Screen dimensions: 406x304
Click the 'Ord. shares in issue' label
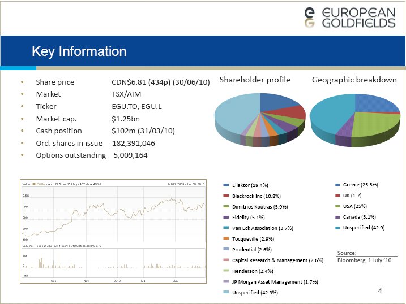click(69, 143)
